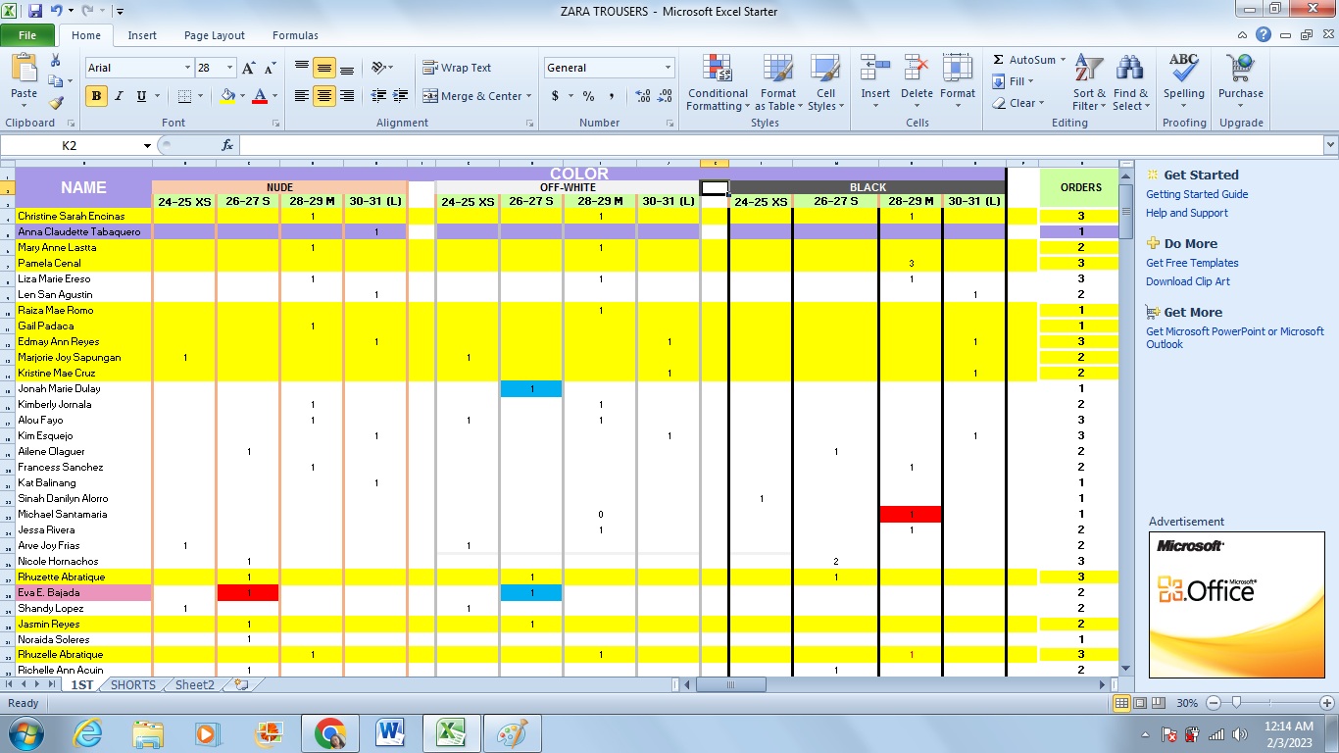This screenshot has height=753, width=1339.
Task: Toggle Center horizontal alignment
Action: coord(323,96)
